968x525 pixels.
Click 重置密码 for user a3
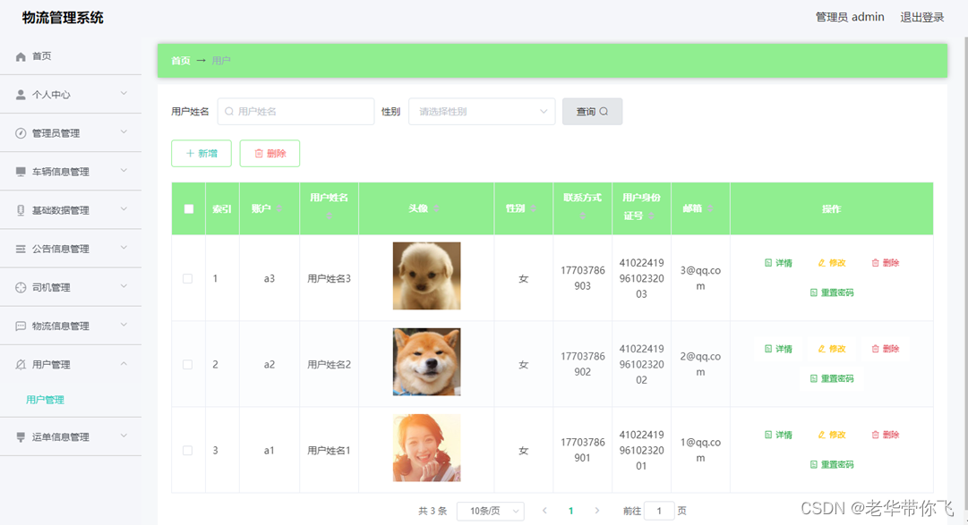click(x=832, y=292)
